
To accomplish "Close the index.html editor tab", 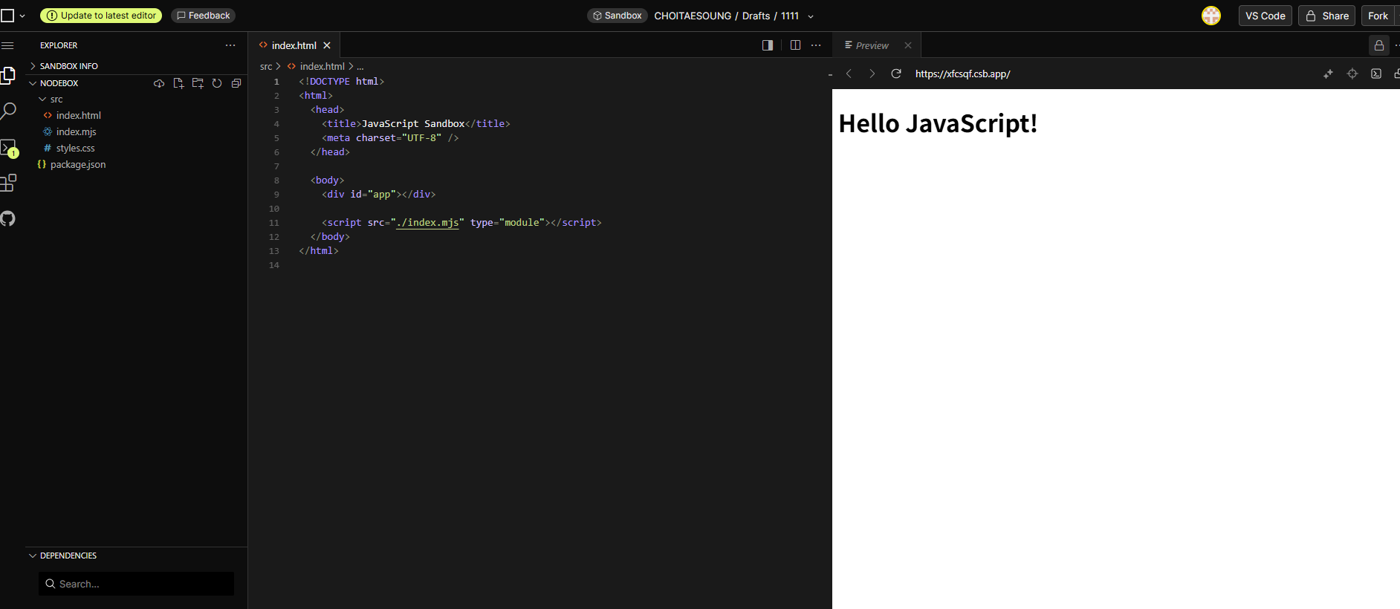I will (x=327, y=45).
